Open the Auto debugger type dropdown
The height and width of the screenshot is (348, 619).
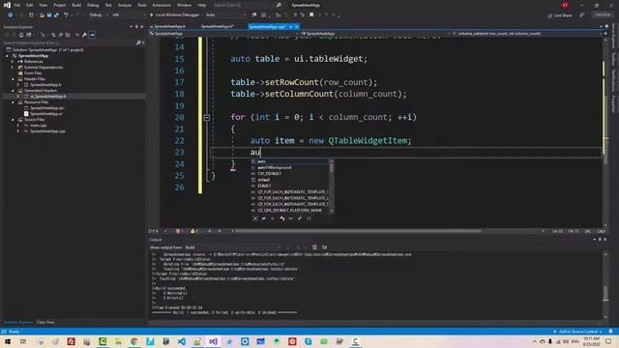point(225,15)
